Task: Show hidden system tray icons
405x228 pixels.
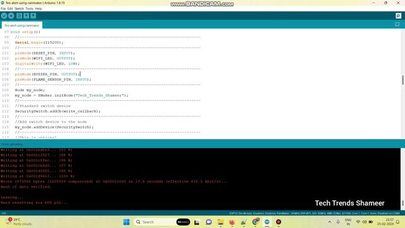Action: point(330,222)
